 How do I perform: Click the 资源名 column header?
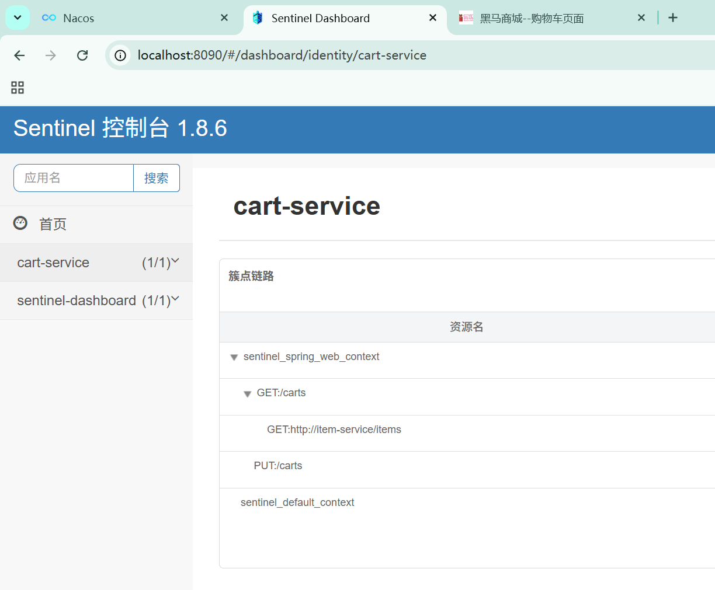pyautogui.click(x=467, y=327)
